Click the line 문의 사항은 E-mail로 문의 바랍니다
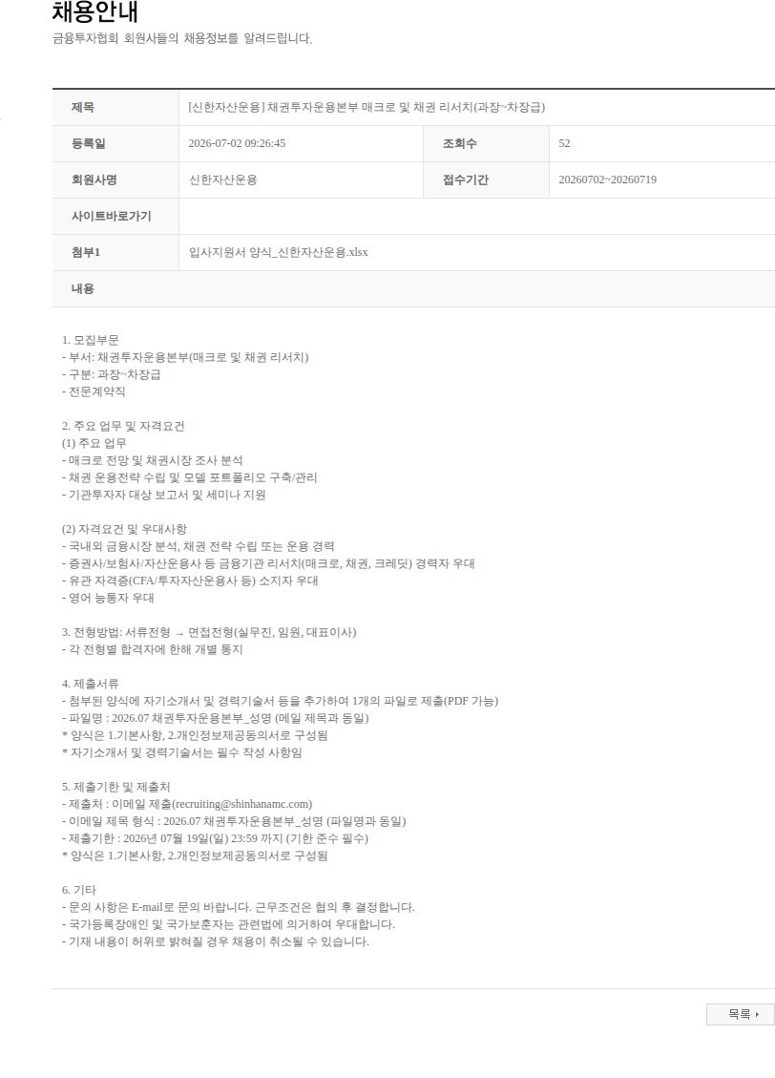The height and width of the screenshot is (1078, 775). point(239,907)
